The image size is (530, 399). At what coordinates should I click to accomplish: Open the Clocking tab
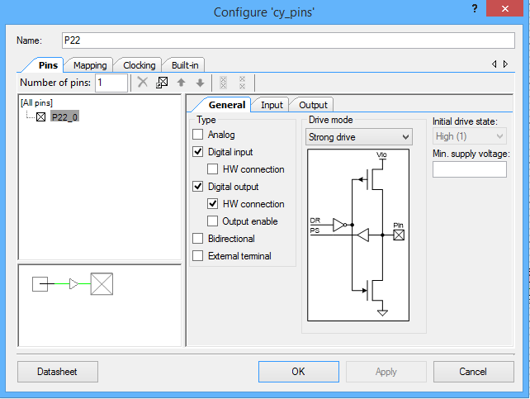click(140, 65)
